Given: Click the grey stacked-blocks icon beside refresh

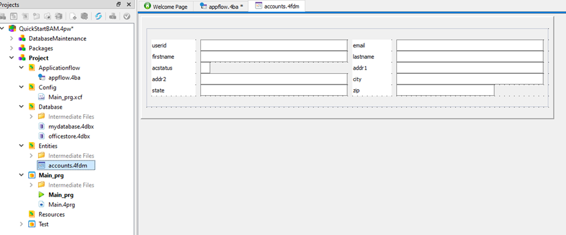Looking at the screenshot, I should pyautogui.click(x=113, y=16).
